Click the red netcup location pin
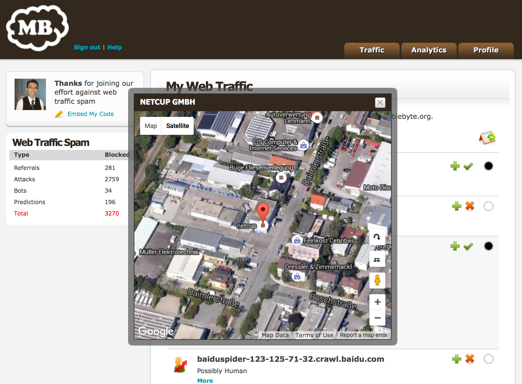The width and height of the screenshot is (522, 384). click(263, 213)
